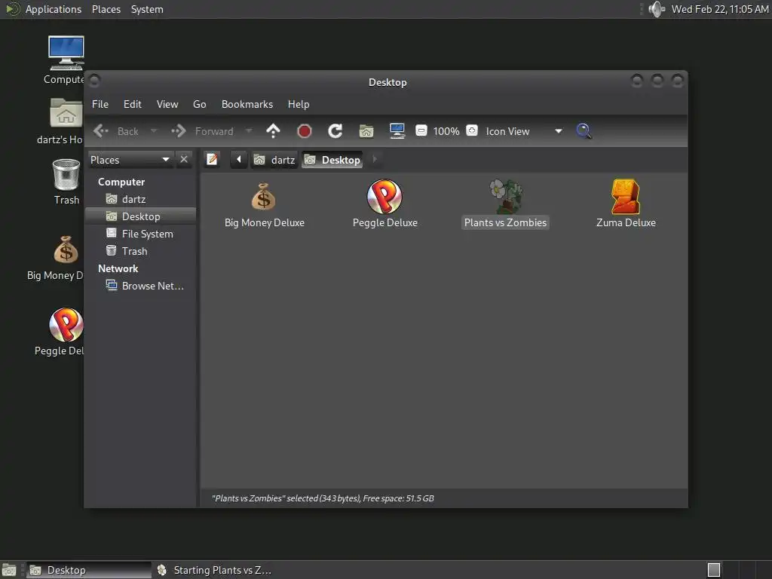Open the Go menu
This screenshot has width=772, height=579.
pyautogui.click(x=199, y=104)
